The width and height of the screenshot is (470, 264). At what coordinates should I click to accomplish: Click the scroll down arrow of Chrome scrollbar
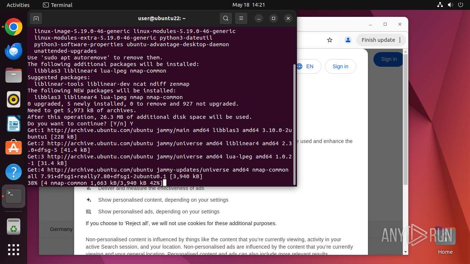(405, 252)
